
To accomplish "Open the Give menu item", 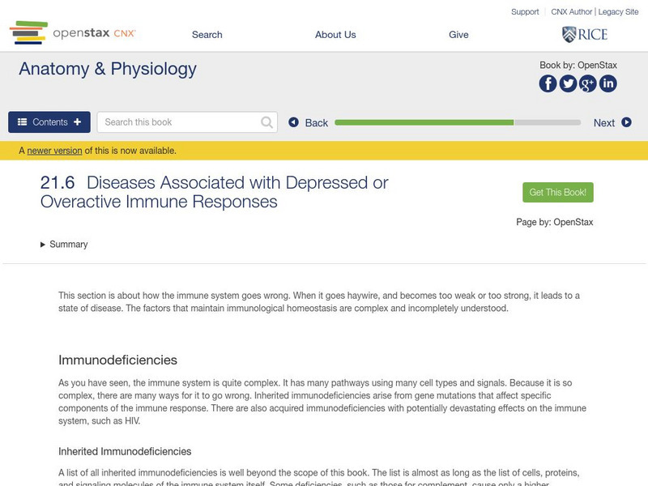I will pyautogui.click(x=458, y=35).
